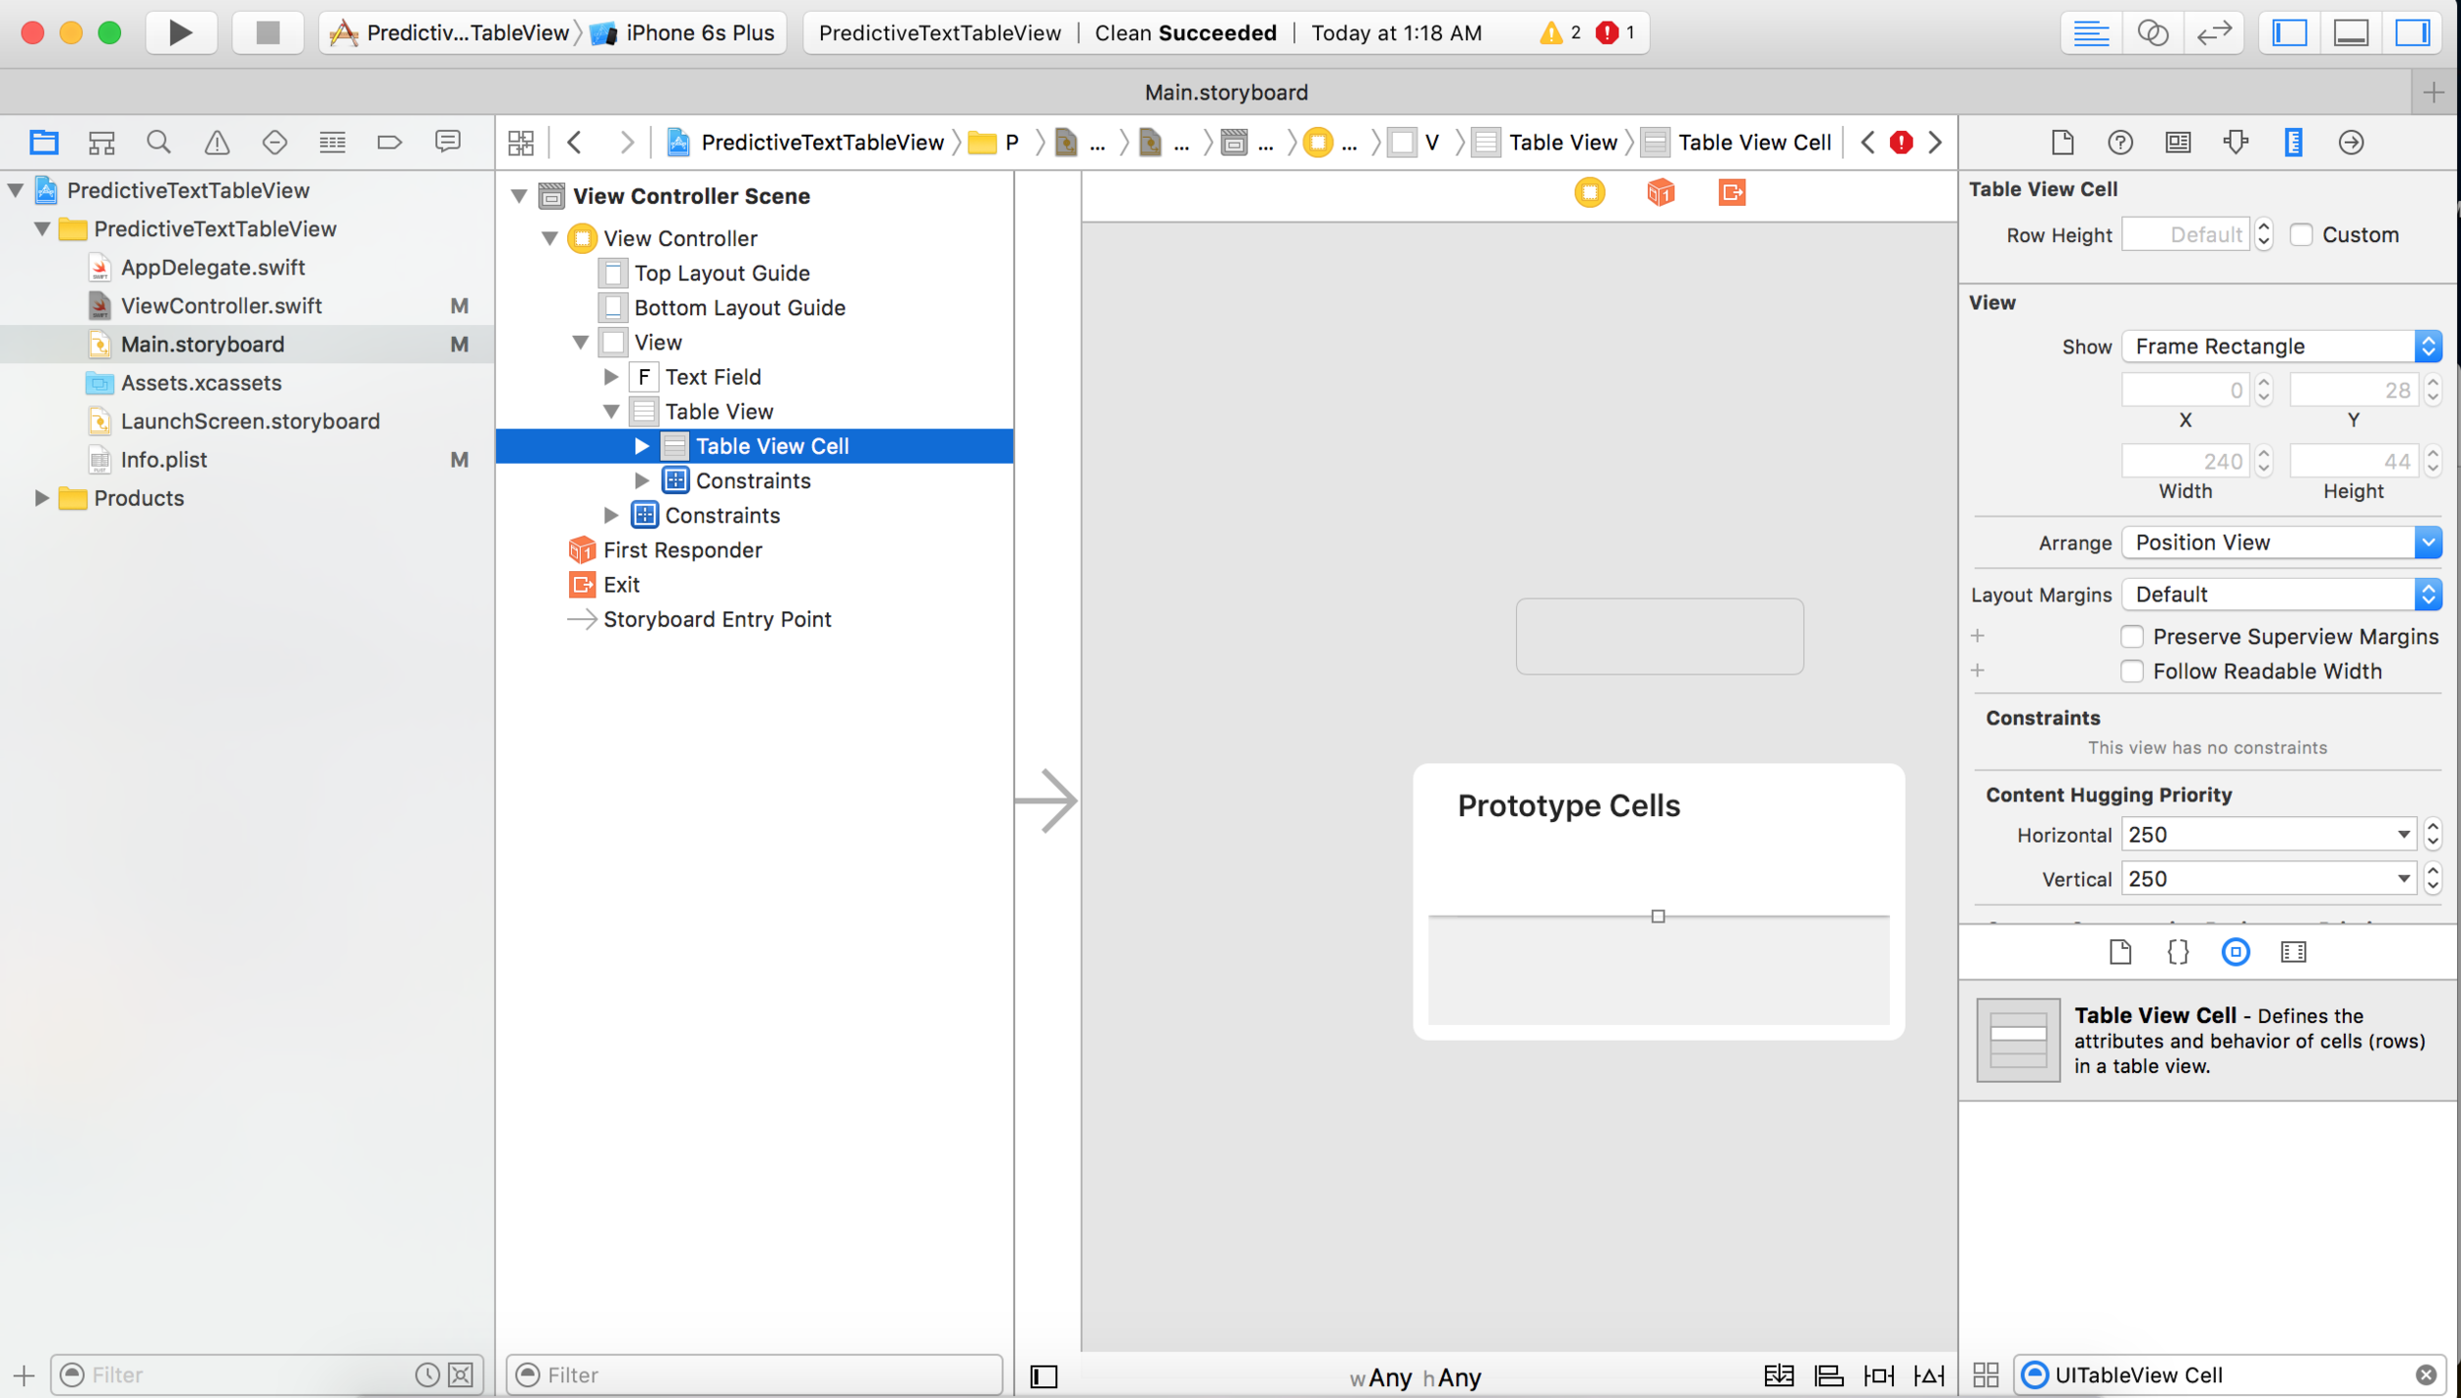Viewport: 2461px width, 1398px height.
Task: Open the Pin constraints menu
Action: [x=1878, y=1376]
